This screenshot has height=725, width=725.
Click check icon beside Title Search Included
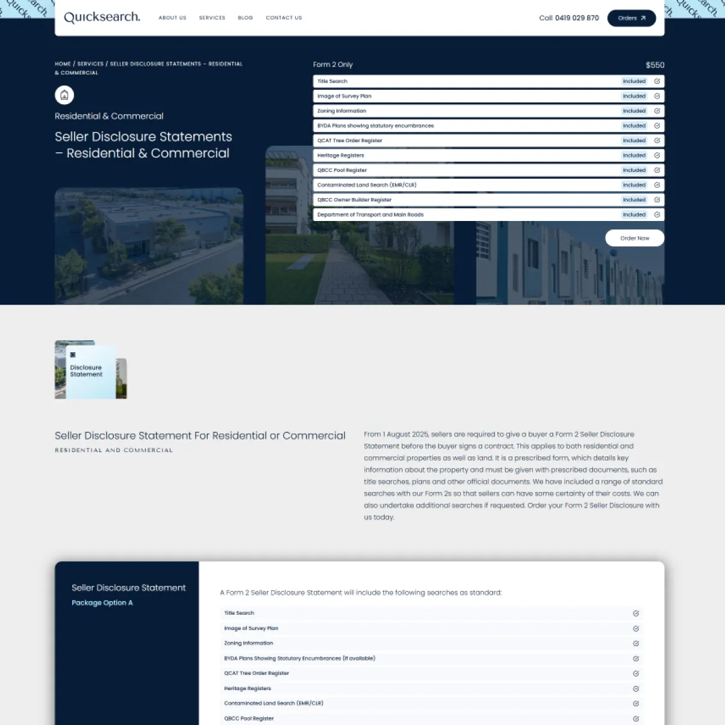tap(657, 81)
